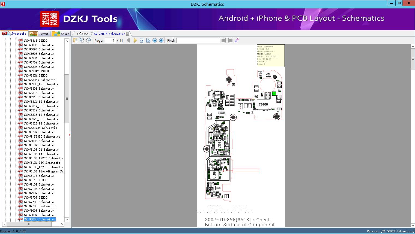
Task: Open SM-G388F Schematic in the tree
Action: click(x=39, y=45)
